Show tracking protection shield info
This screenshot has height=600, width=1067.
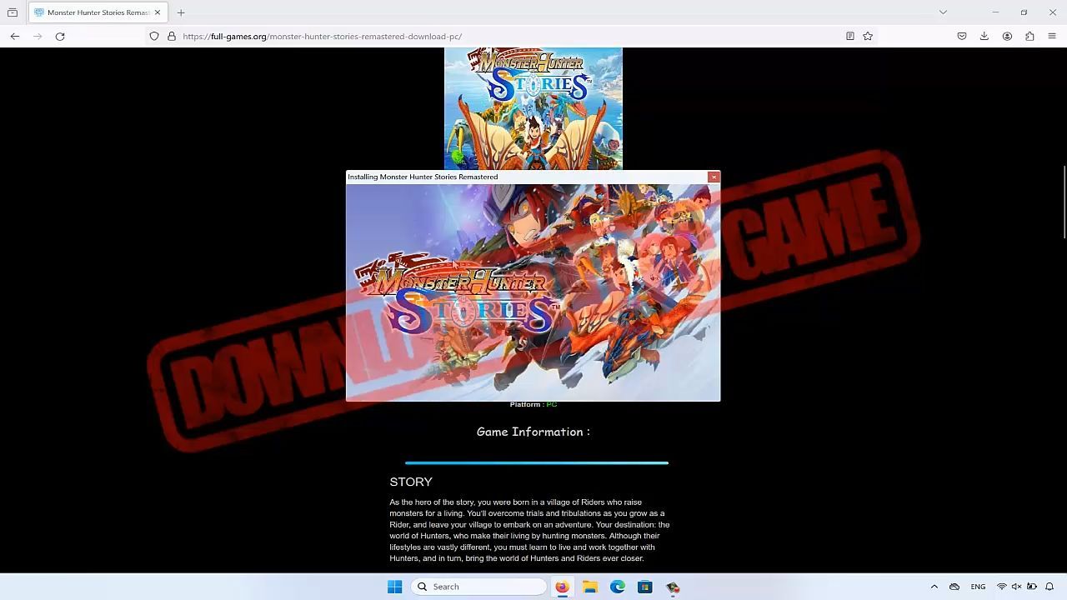click(x=154, y=36)
